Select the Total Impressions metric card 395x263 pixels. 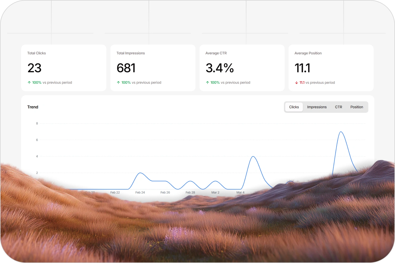click(153, 68)
